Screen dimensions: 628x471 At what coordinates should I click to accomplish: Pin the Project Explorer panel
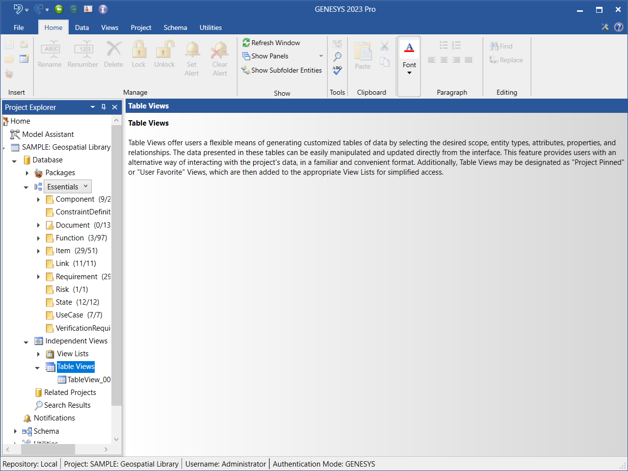[104, 107]
